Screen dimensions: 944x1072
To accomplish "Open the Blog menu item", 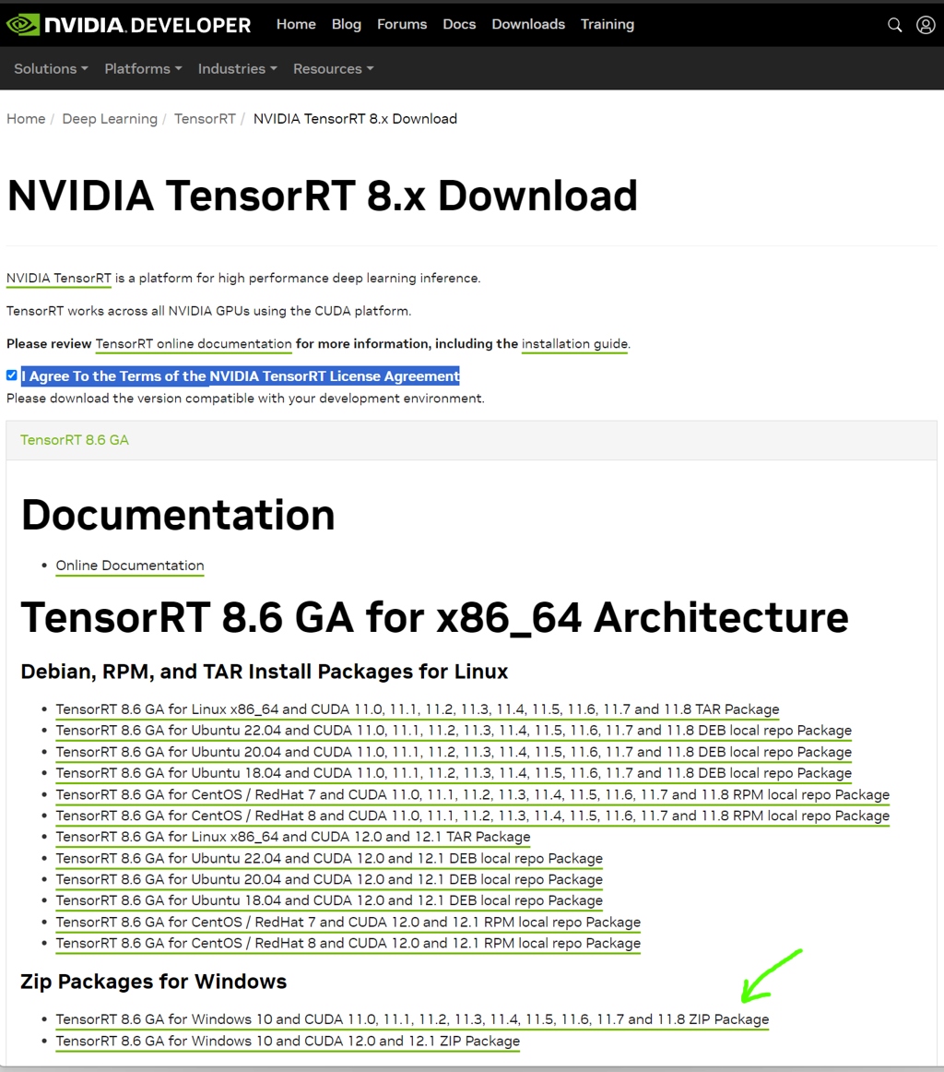I will 347,24.
